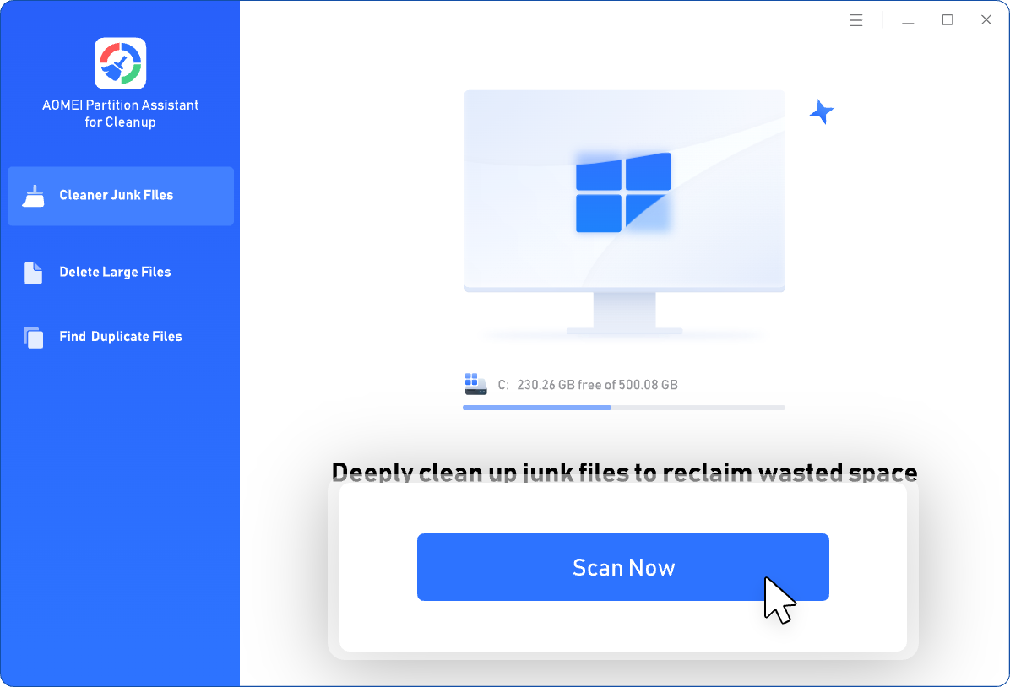Click the 'Deeply clean up junk files' heading
The width and height of the screenshot is (1010, 687).
click(x=624, y=472)
